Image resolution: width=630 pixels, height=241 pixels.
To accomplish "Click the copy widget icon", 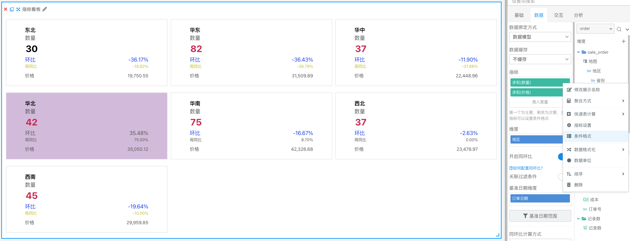I will 12,9.
